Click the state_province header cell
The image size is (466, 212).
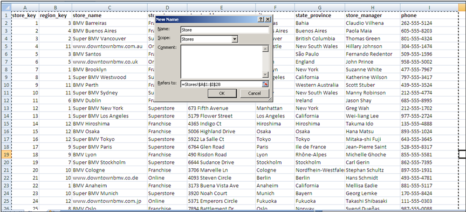point(319,16)
